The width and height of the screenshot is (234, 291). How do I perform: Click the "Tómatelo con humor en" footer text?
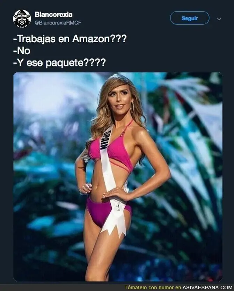click(x=153, y=288)
